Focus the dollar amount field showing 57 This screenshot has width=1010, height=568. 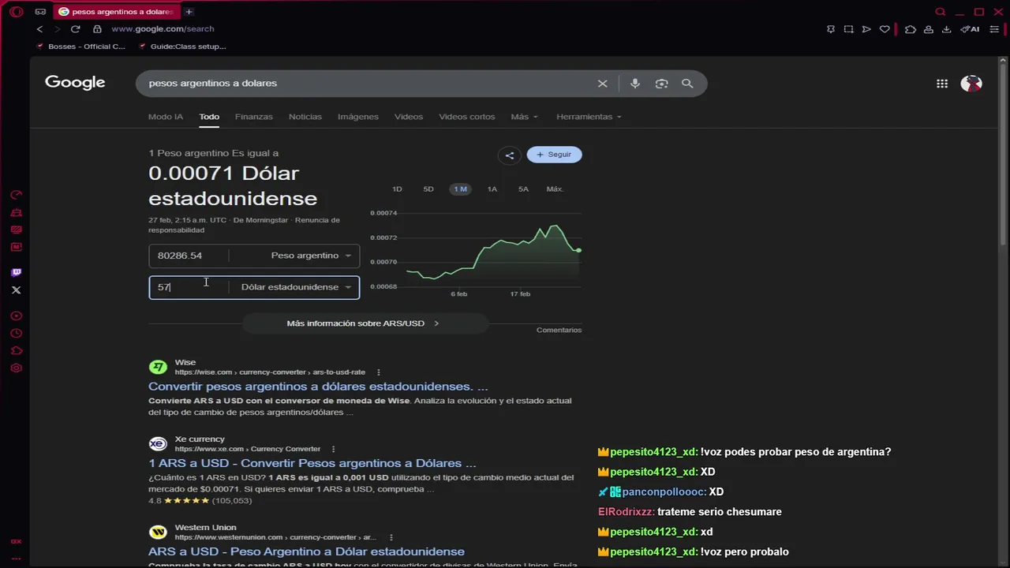click(189, 287)
